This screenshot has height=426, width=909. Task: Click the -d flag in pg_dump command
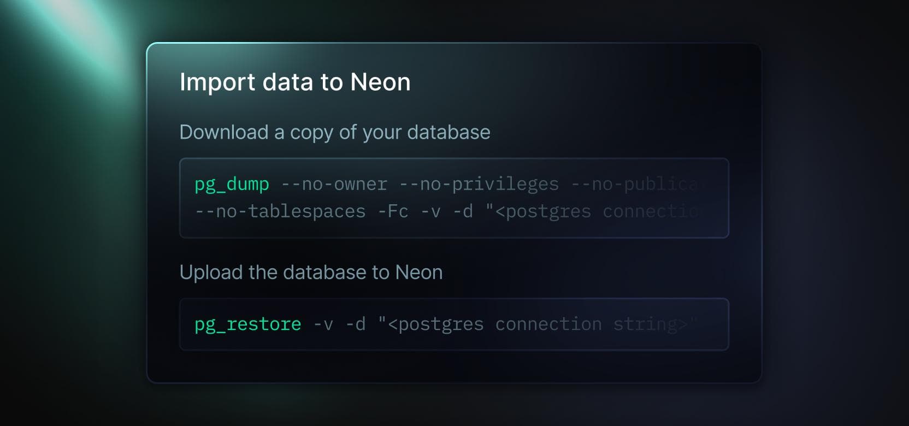click(463, 211)
